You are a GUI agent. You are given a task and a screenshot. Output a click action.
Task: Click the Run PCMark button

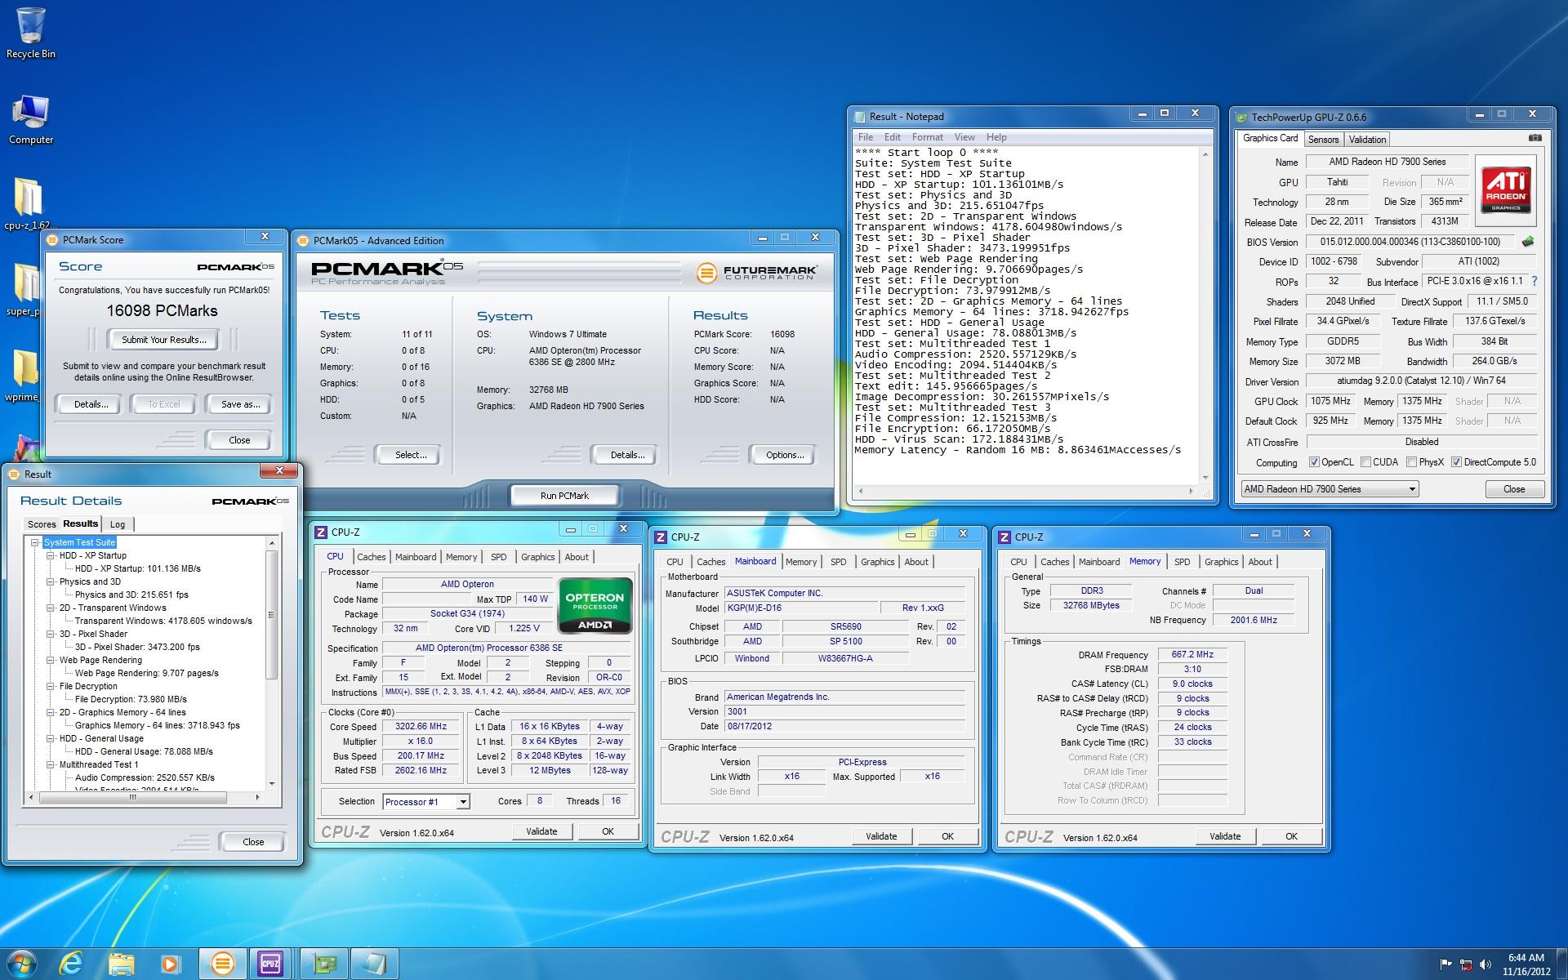pyautogui.click(x=564, y=496)
